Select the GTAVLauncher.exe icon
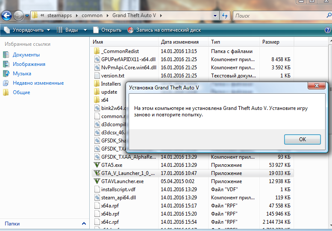332x231 pixels. 97,181
